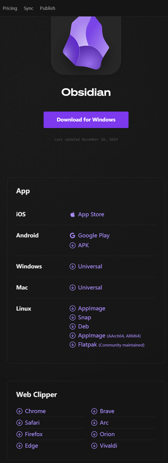Open the Pricing menu item
The image size is (168, 463).
(10, 8)
